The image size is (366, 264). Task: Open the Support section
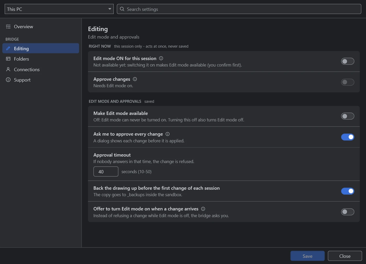[41, 80]
